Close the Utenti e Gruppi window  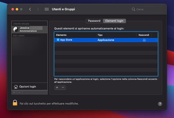tap(13, 9)
